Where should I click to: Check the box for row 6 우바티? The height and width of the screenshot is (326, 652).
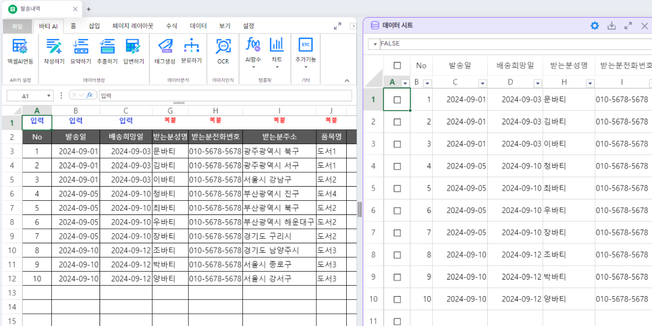coord(397,211)
